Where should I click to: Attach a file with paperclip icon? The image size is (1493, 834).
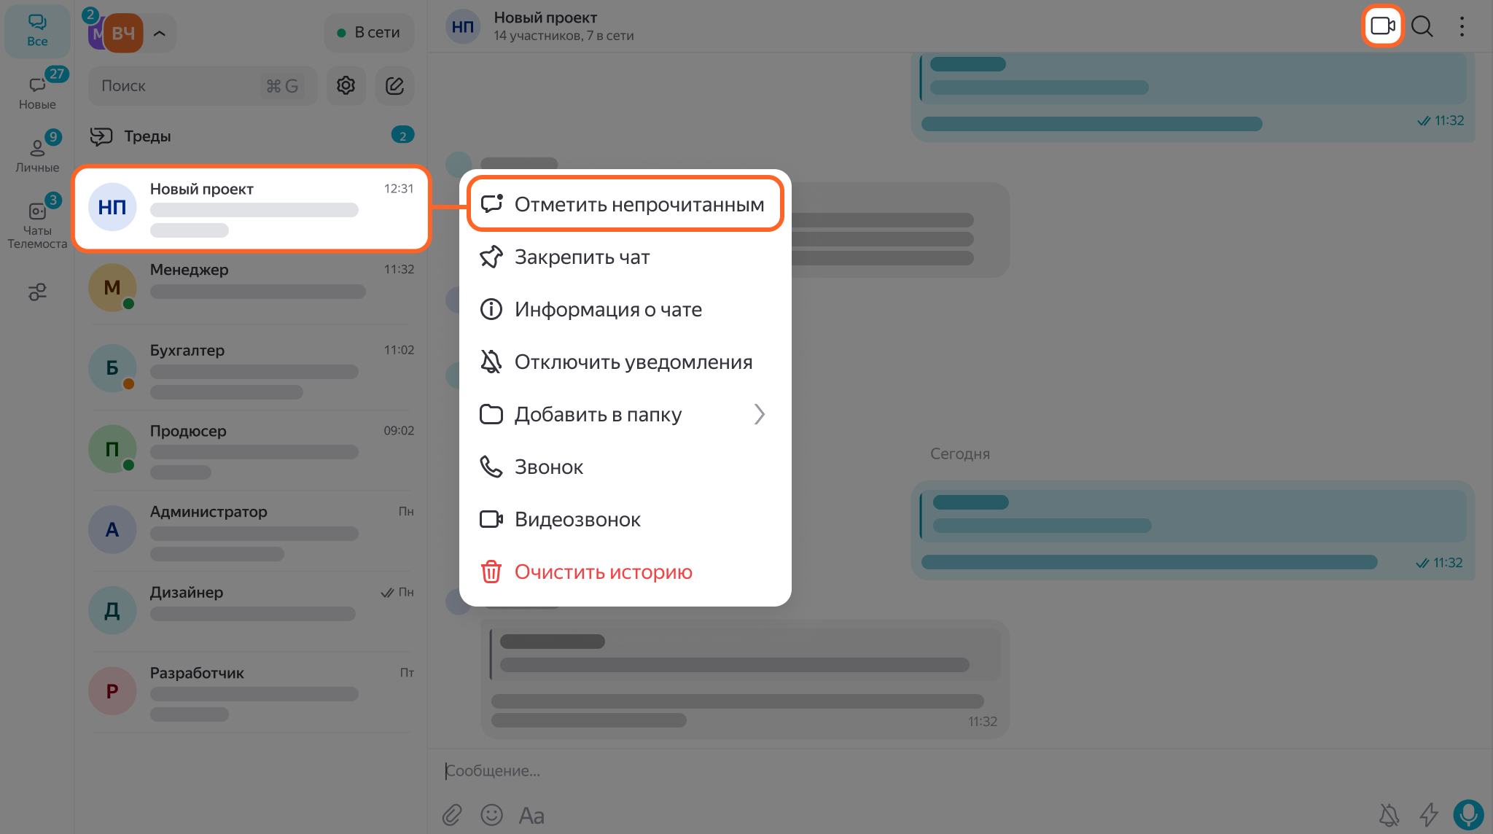point(452,814)
